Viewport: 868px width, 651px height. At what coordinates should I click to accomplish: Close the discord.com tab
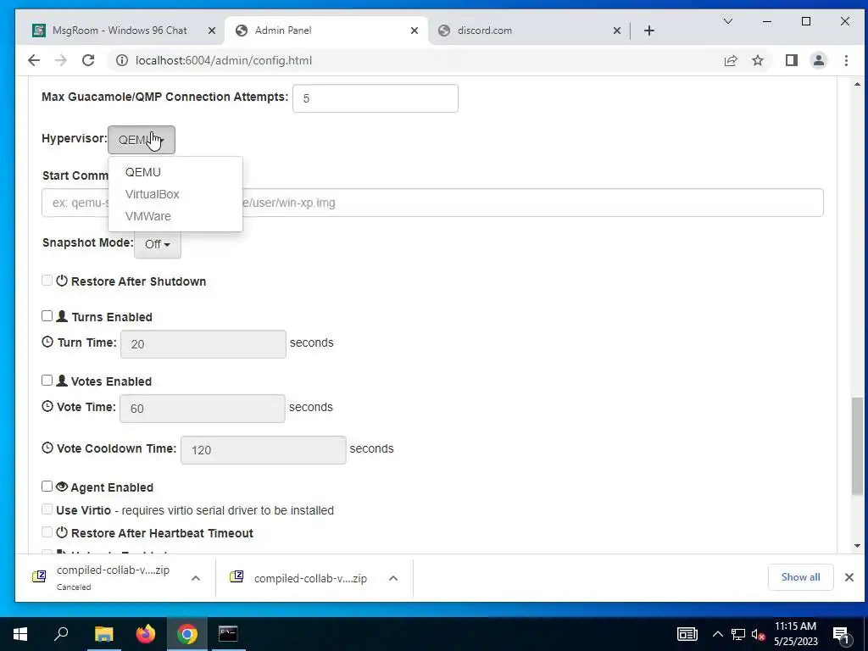pyautogui.click(x=617, y=31)
